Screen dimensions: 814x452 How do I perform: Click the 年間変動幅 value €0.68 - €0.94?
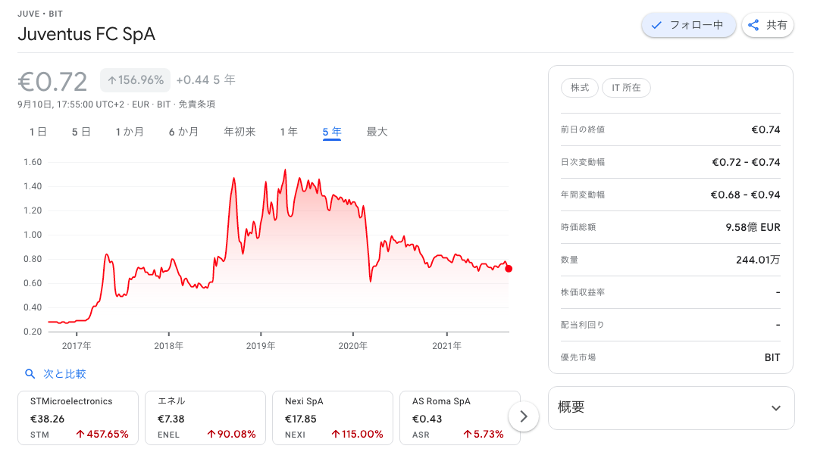point(746,195)
